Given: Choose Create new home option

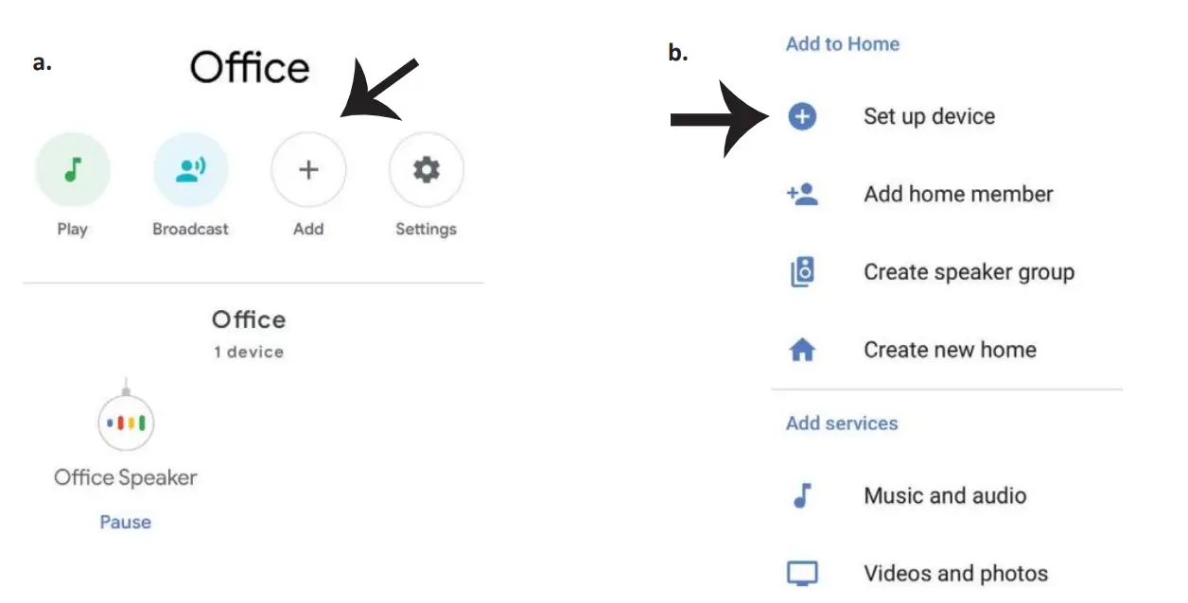Looking at the screenshot, I should pos(949,349).
